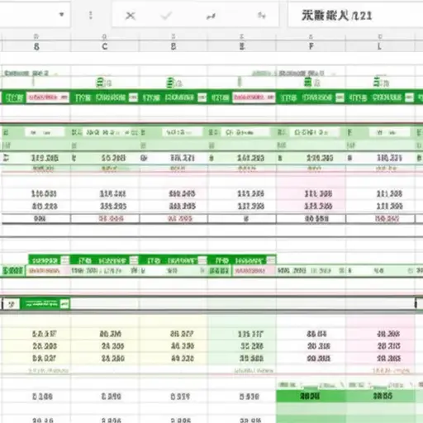
Task: Open the dropdown on the green cell in the outlined row
Action: pyautogui.click(x=64, y=304)
